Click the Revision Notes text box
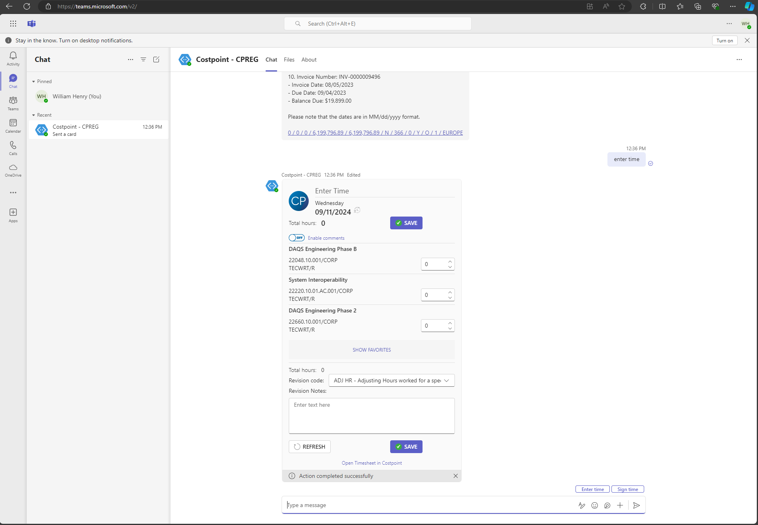758x525 pixels. click(x=371, y=416)
